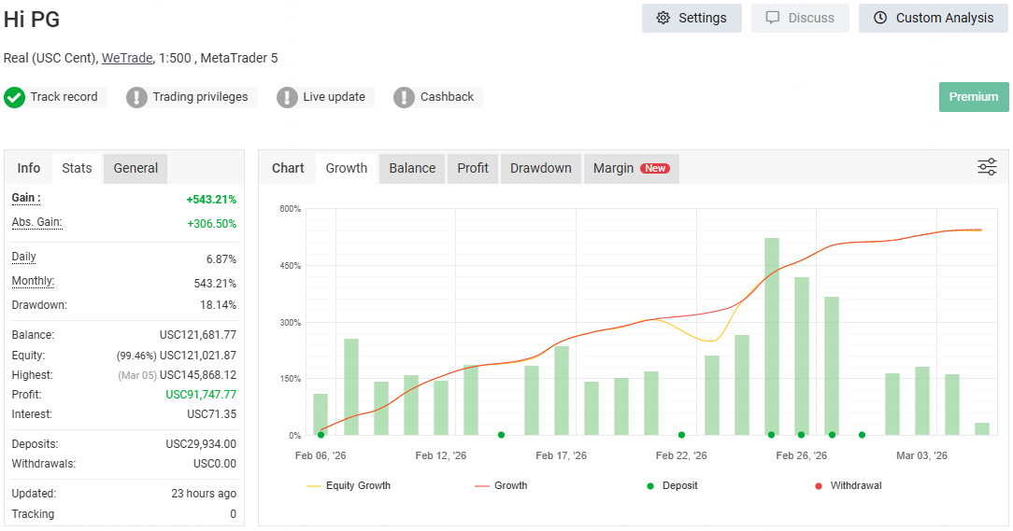Screen dimensions: 1013x531
Task: Click the speech bubble icon in Discuss
Action: pos(772,18)
